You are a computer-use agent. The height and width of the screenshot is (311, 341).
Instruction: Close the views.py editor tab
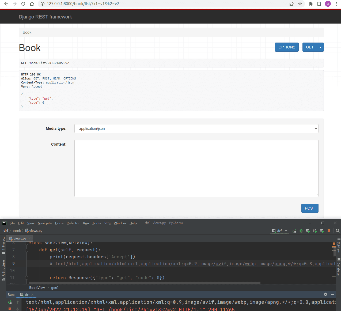(x=29, y=238)
